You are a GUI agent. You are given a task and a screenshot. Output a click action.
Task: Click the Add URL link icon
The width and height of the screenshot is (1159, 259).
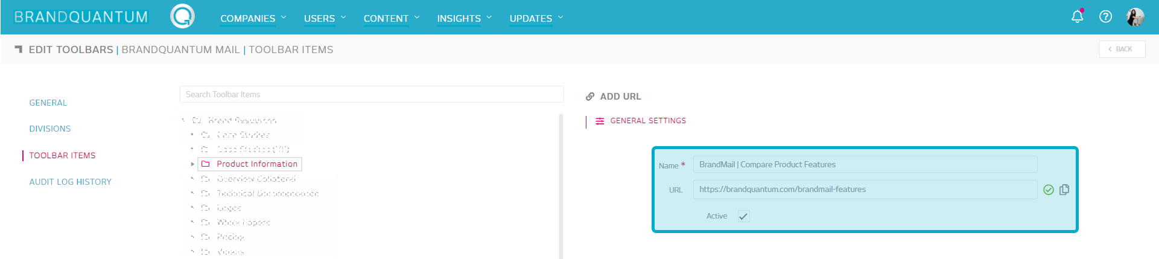click(590, 97)
